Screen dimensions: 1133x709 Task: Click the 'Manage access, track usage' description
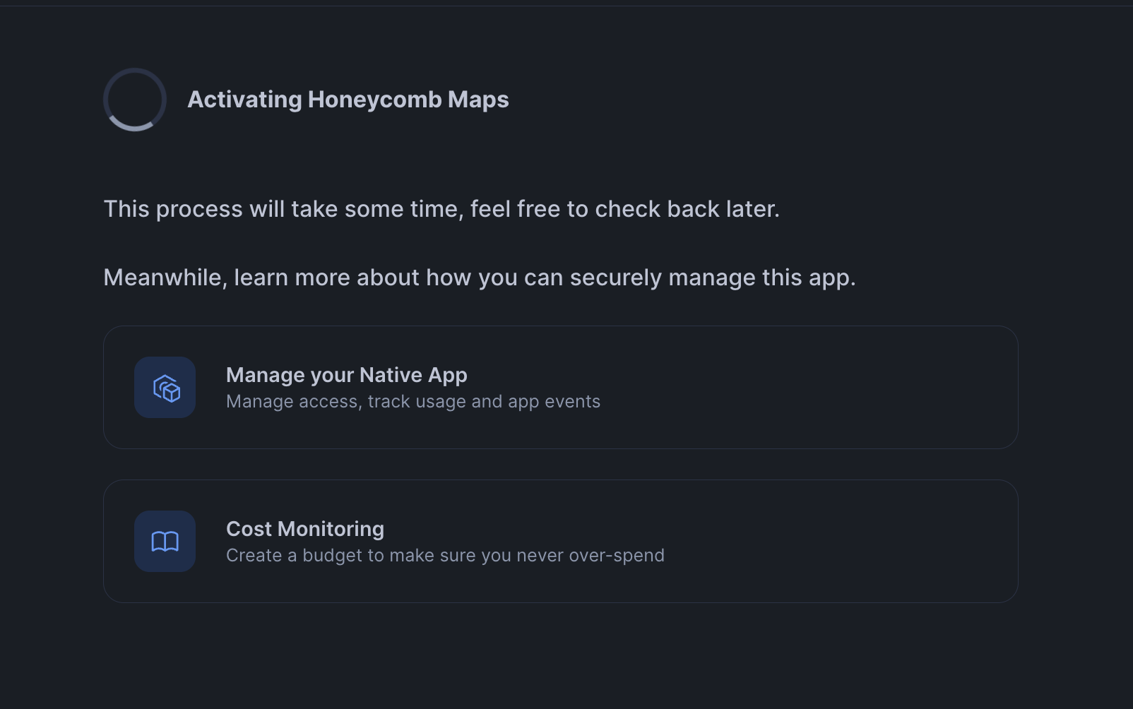pos(413,401)
